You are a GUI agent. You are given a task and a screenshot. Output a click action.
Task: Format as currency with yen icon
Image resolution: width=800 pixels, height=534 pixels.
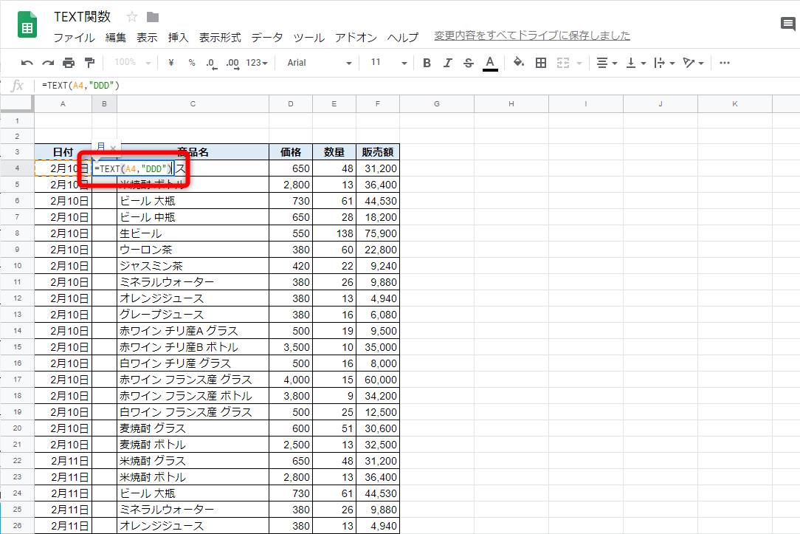pyautogui.click(x=171, y=62)
